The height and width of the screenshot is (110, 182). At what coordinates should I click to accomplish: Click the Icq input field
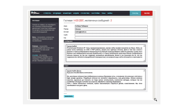tap(111, 38)
